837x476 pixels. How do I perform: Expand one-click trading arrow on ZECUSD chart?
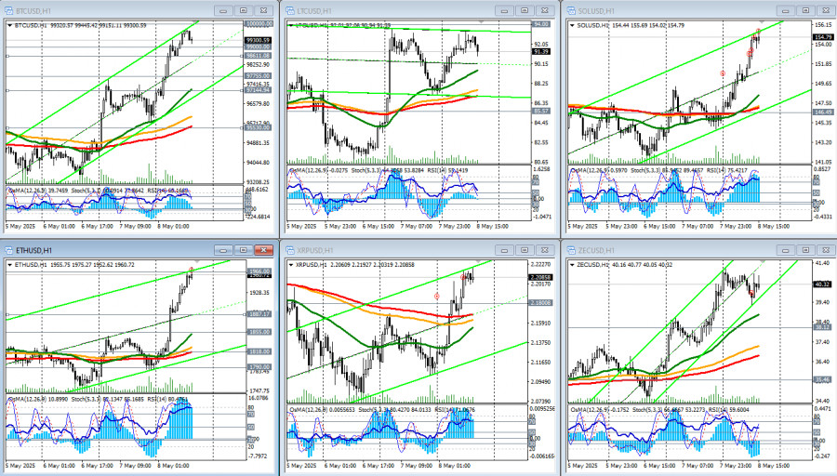(x=572, y=265)
